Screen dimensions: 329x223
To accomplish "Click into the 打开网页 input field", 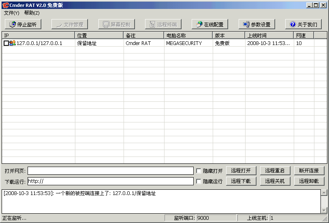I will (110, 171).
